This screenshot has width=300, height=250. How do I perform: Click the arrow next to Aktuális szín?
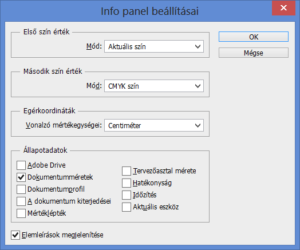198,46
